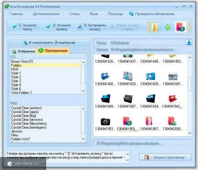The width and height of the screenshot is (198, 170).
Task: Click icon gallery scroll down arrow
Action: point(190,134)
